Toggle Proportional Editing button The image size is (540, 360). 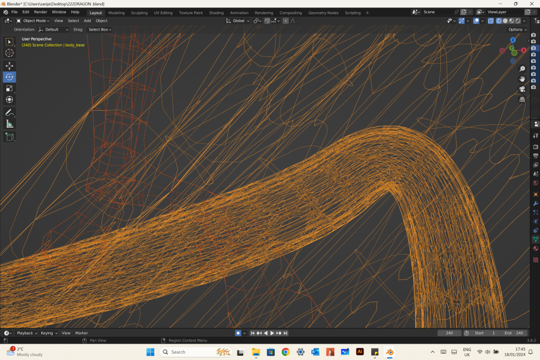click(285, 21)
